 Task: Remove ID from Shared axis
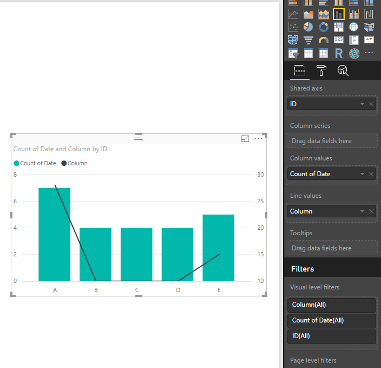point(371,104)
